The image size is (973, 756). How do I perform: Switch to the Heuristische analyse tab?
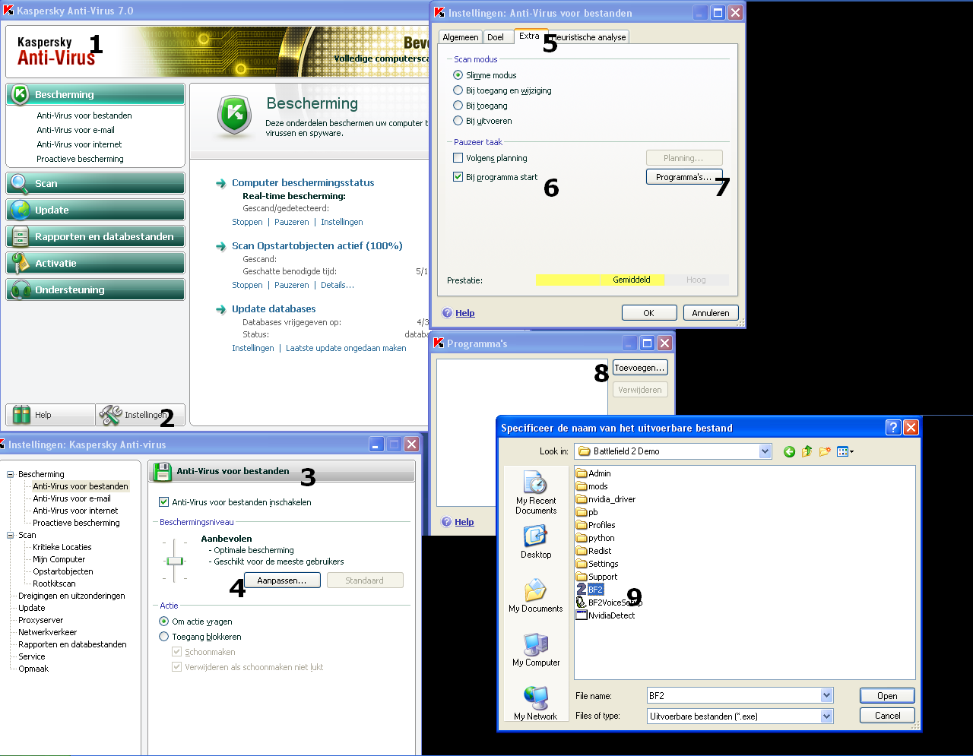click(590, 37)
